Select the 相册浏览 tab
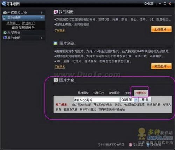The width and height of the screenshot is (175, 150). click(x=141, y=93)
